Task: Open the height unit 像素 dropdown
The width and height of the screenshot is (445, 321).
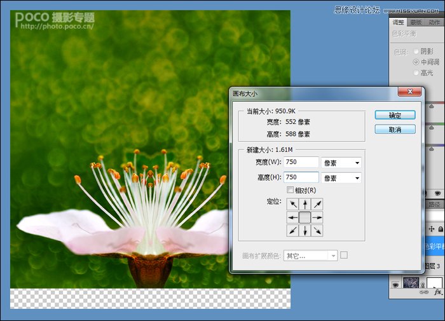Action: click(x=341, y=178)
